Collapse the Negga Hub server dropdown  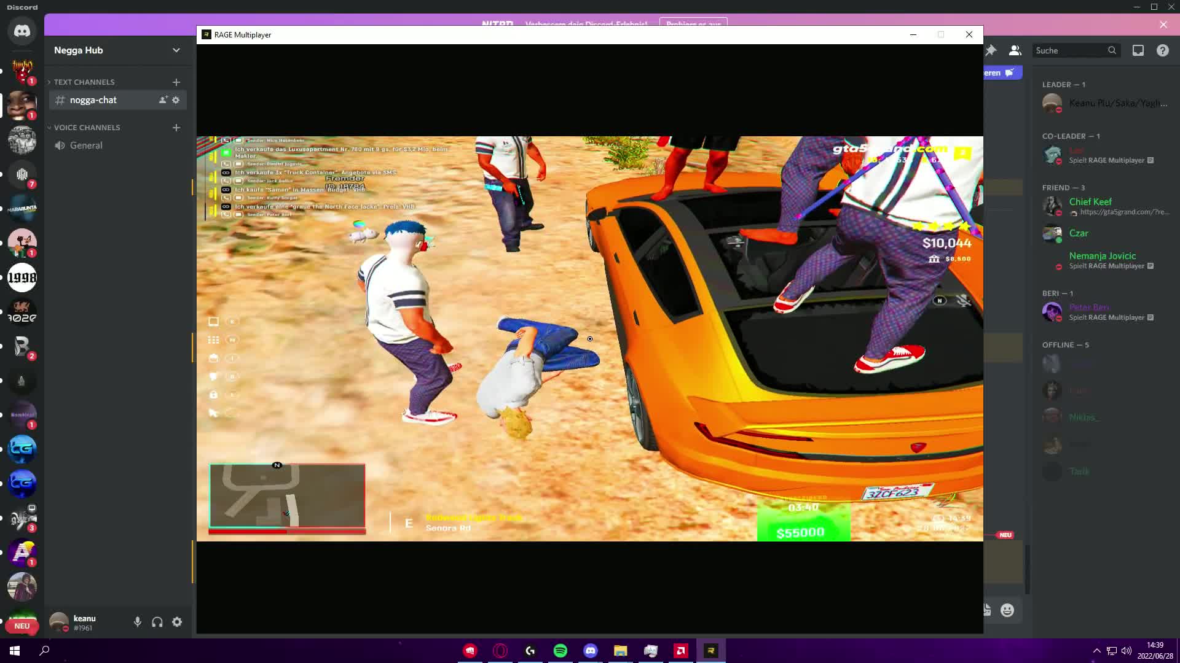pos(176,50)
